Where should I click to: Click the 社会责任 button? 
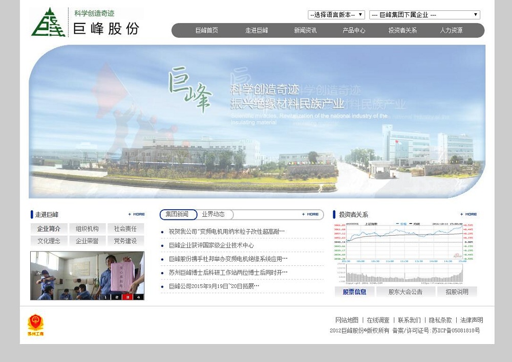pyautogui.click(x=125, y=229)
